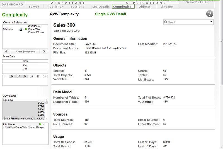This screenshot has height=149, width=223.
Task: Expand the Search box dropdown arrow
Action: pyautogui.click(x=211, y=22)
